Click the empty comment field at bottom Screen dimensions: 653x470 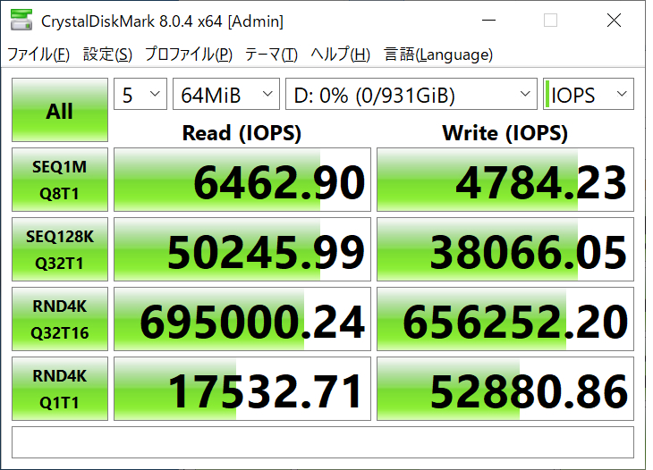[x=323, y=442]
